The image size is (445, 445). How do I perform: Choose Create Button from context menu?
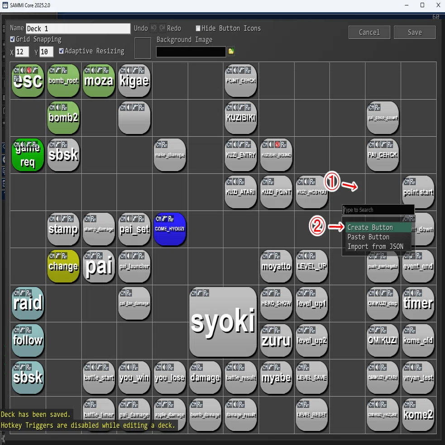[x=378, y=228]
